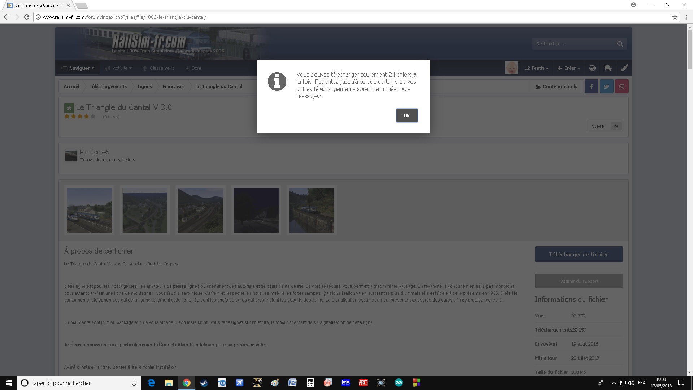Open the third screenshot thumbnail
Screen dimensions: 693x390
pos(201,210)
